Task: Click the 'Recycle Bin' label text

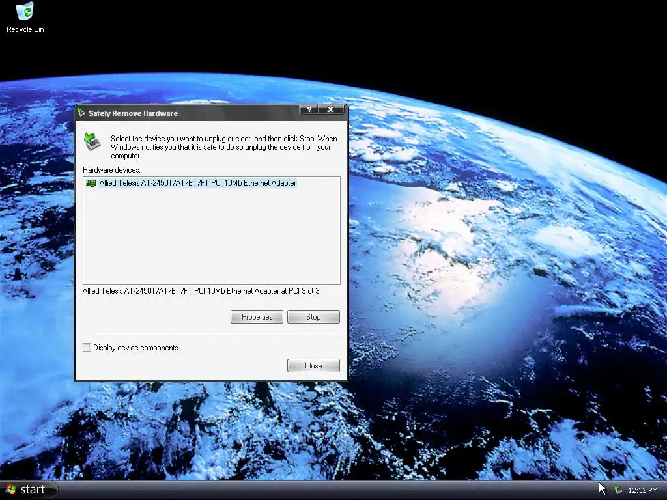Action: tap(25, 29)
